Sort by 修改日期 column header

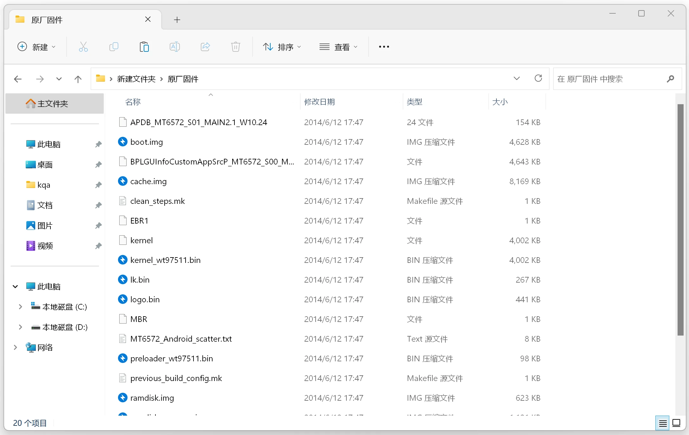[x=319, y=102]
